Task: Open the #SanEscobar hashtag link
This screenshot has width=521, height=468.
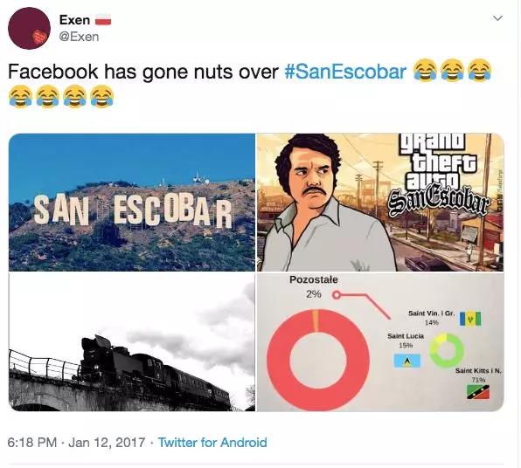Action: click(x=345, y=72)
